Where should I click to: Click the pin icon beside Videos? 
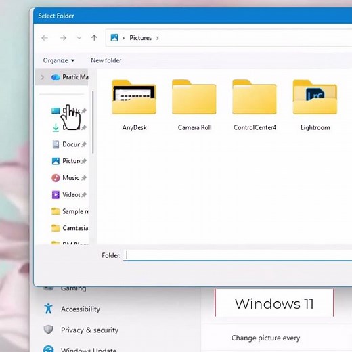[x=84, y=194]
